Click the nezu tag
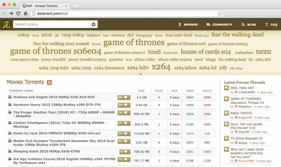Image resolution: width=281 pixels, height=167 pixels. pos(263,52)
